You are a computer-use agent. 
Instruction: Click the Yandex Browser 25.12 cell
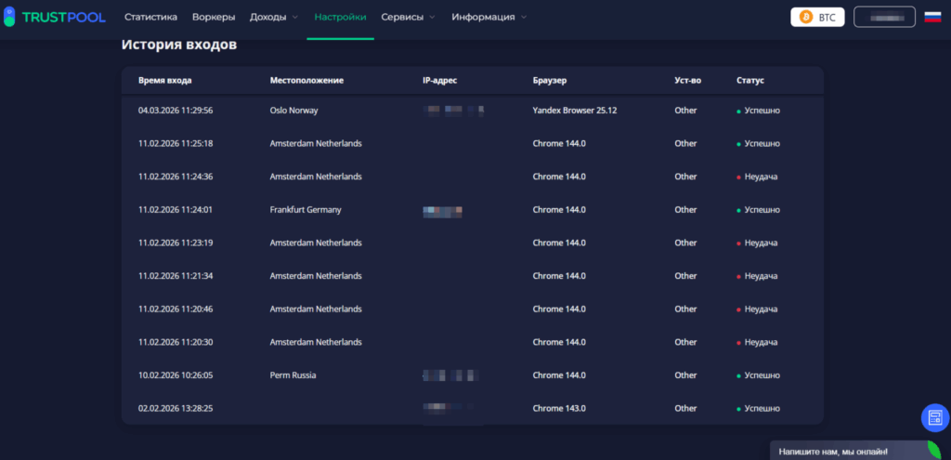[574, 111]
